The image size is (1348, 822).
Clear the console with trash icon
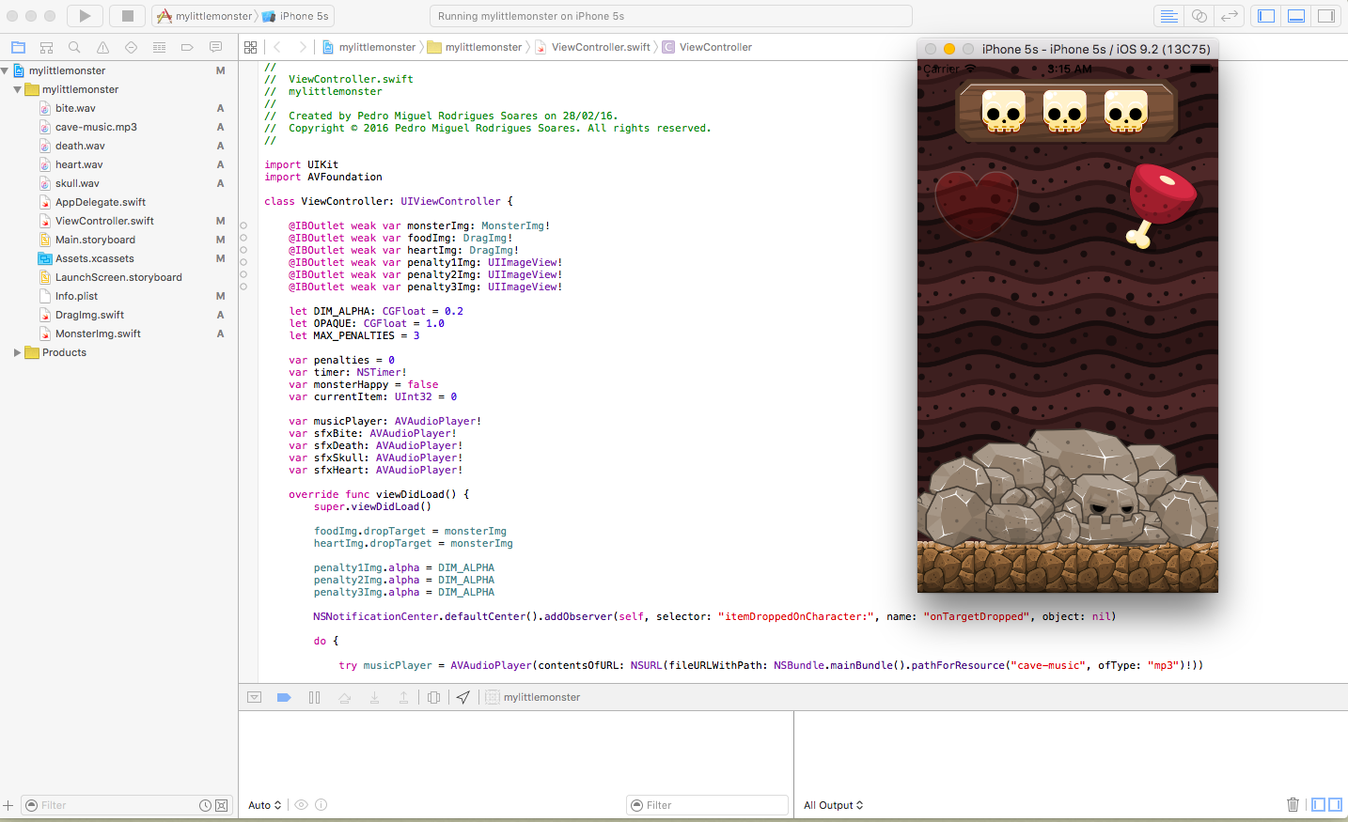click(x=1293, y=804)
